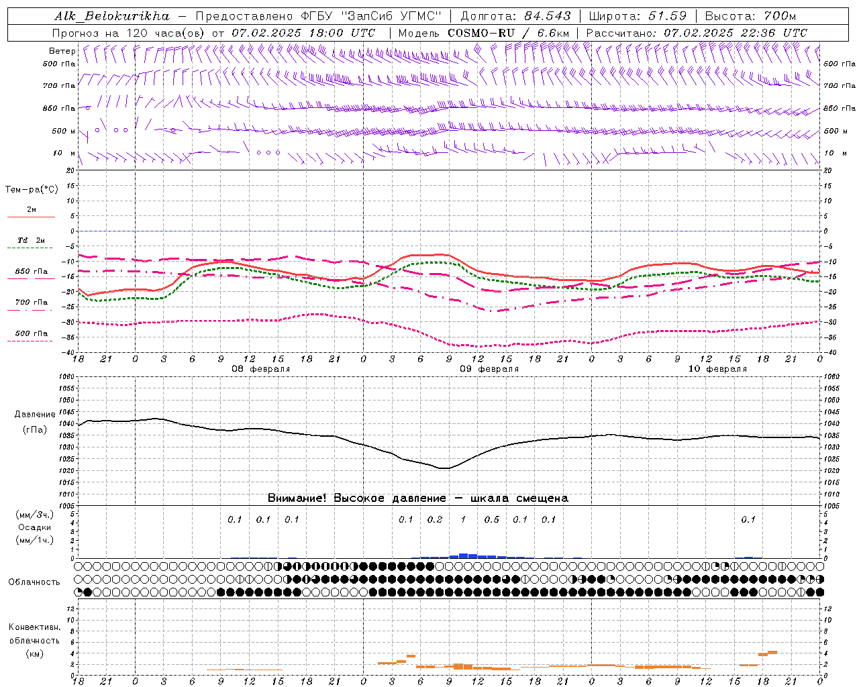Image resolution: width=859 pixels, height=687 pixels.
Task: Click the date label 08 февраля
Action: (x=260, y=369)
